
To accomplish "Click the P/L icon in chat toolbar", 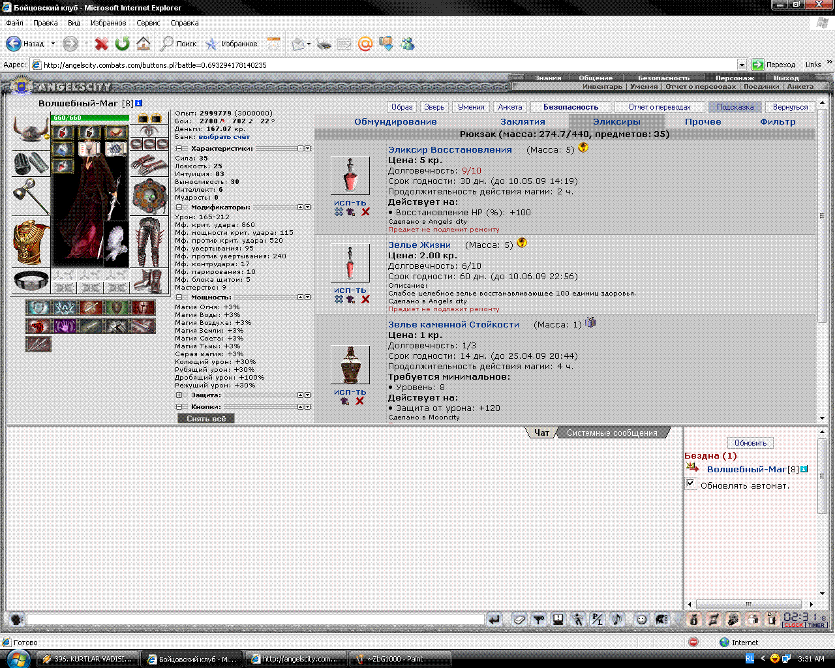I will pos(598,619).
